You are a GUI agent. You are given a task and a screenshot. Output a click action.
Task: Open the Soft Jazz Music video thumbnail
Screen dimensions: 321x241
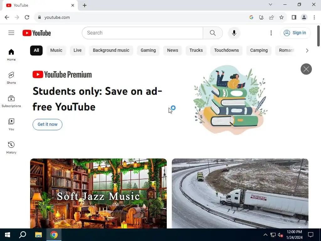[98, 193]
